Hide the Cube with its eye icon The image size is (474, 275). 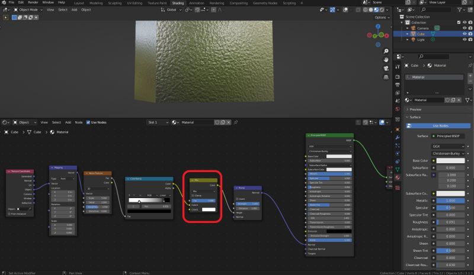[x=465, y=34]
